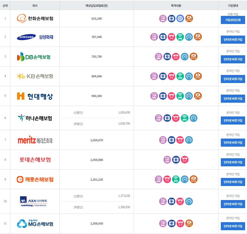Click the mileage gauge icon in the 삼성화재 row
247x234 pixels.
[x=189, y=37]
